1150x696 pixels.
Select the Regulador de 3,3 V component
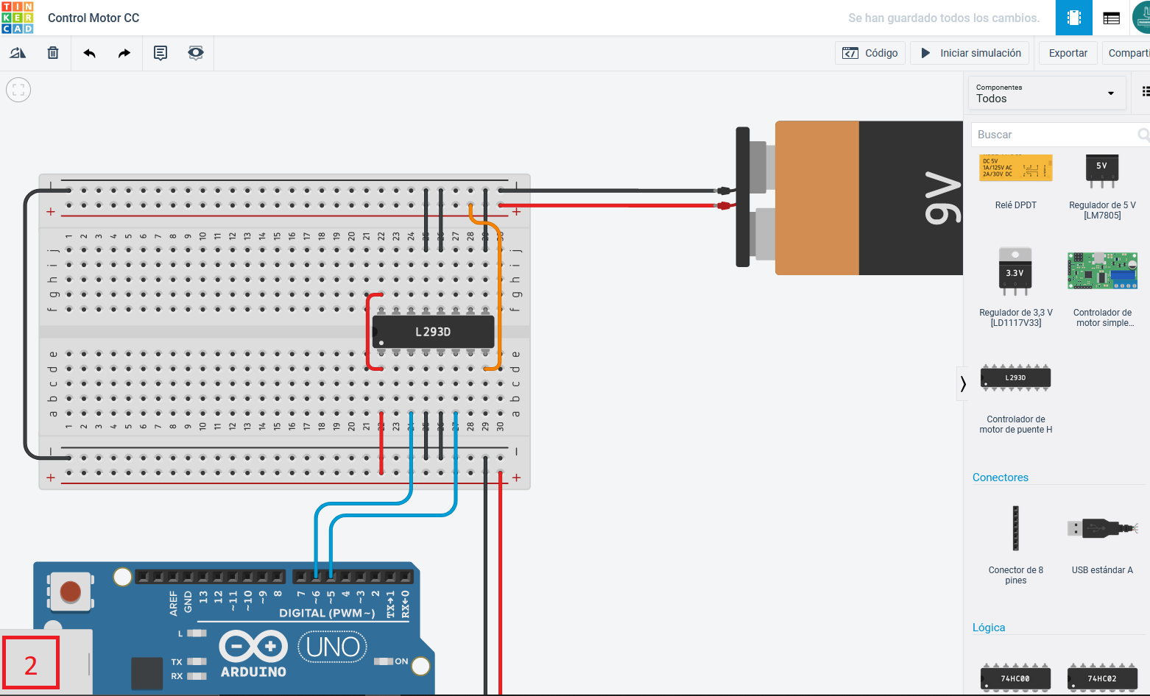(1016, 288)
